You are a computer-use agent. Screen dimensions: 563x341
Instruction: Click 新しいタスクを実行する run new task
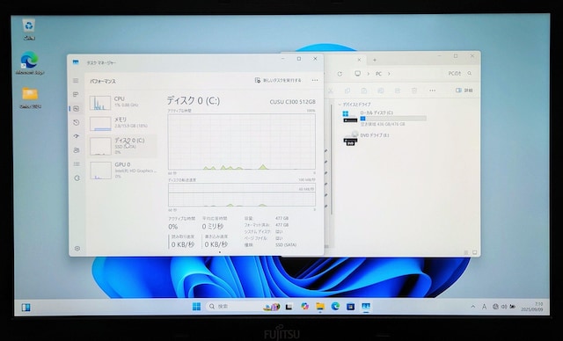(278, 80)
